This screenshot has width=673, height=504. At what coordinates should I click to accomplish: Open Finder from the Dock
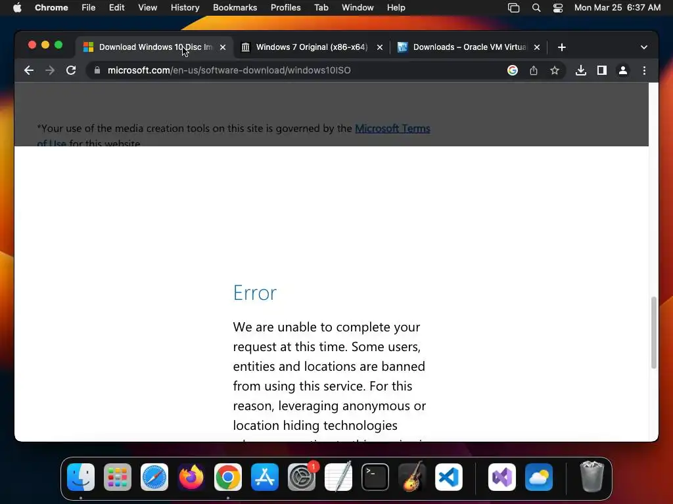[81, 477]
